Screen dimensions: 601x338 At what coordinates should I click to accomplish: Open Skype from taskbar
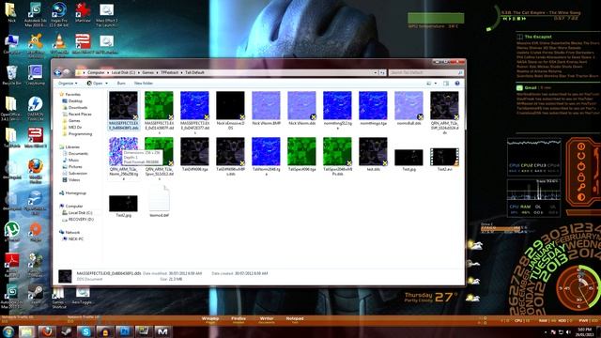(x=85, y=331)
